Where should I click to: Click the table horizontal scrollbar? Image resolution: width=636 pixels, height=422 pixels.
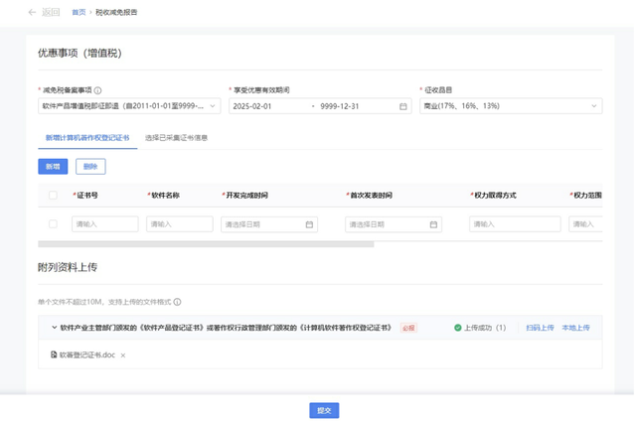pyautogui.click(x=206, y=244)
